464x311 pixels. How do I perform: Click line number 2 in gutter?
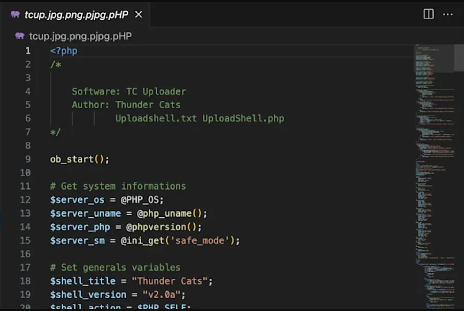pyautogui.click(x=28, y=64)
